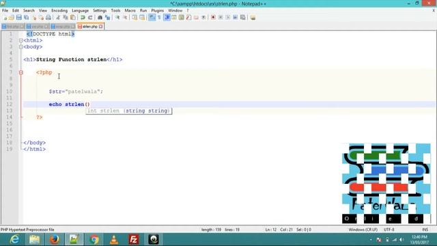Screen dimensions: 437x246
Task: Launch Internet Explorer from the taskbar
Action: 14,240
